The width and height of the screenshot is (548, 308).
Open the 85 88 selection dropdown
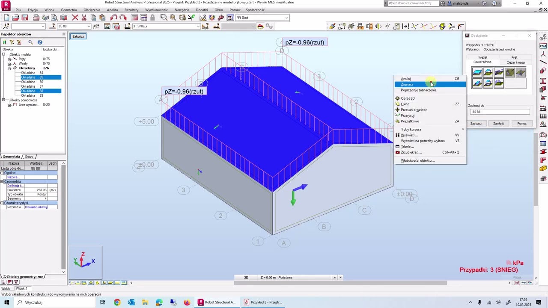coord(89,26)
